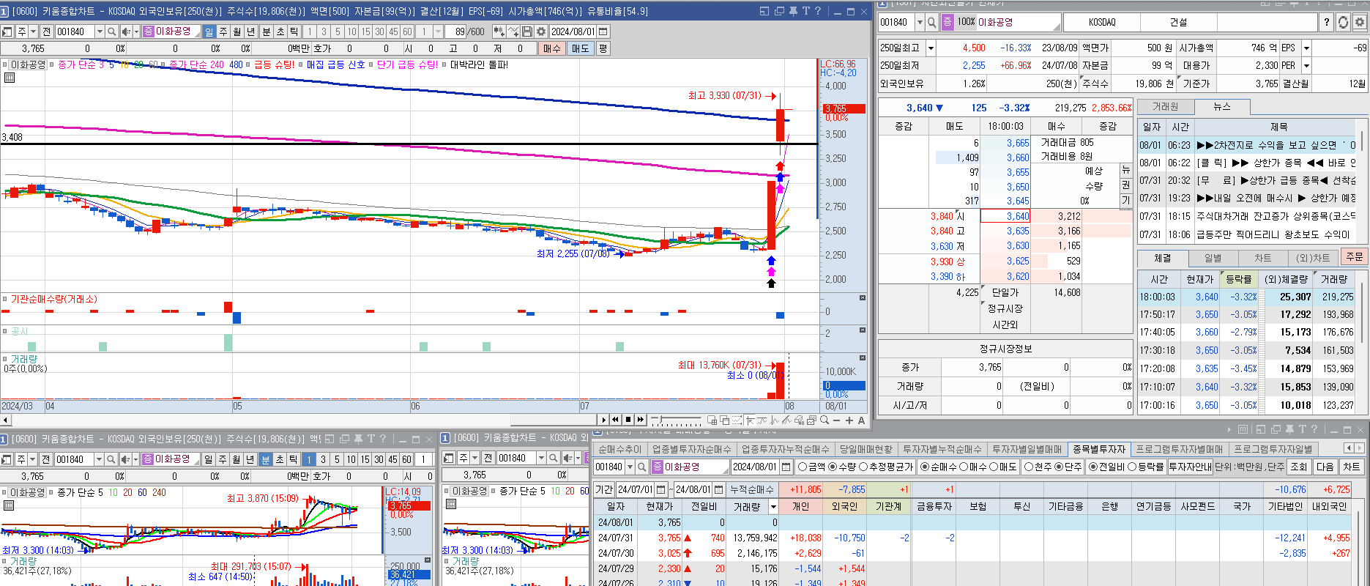Image resolution: width=1370 pixels, height=586 pixels.
Task: Open the calendar picker next to 2024/08/01 in main chart
Action: (x=603, y=31)
